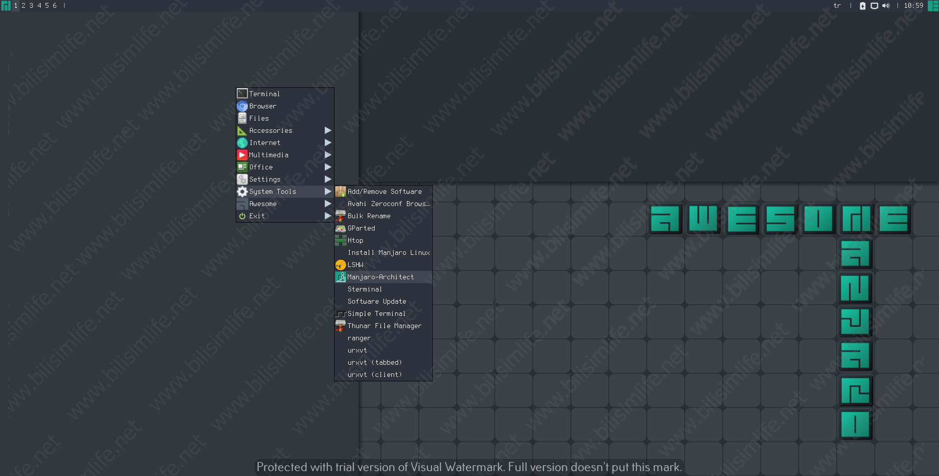Switch to workspace tag 1
This screenshot has height=476, width=939.
tap(16, 6)
